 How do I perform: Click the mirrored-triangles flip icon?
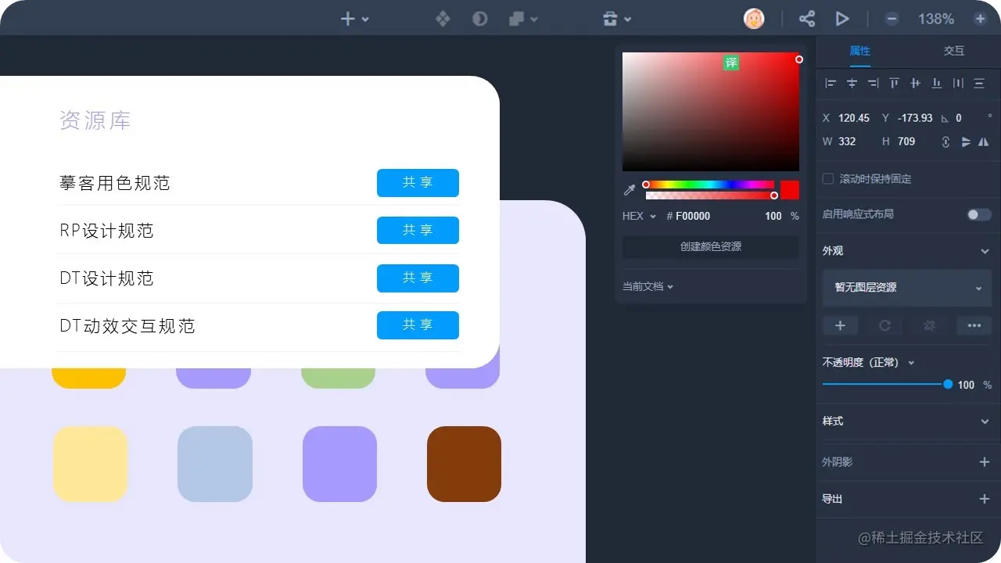[x=984, y=142]
